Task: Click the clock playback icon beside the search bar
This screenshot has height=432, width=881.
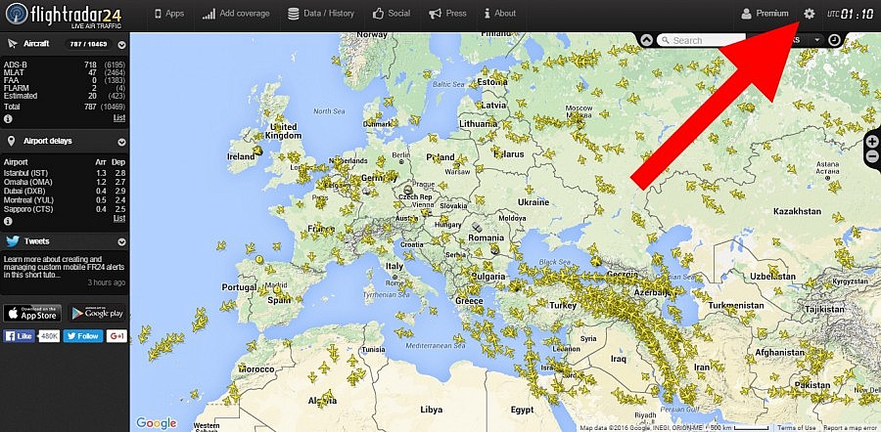Action: pos(835,40)
